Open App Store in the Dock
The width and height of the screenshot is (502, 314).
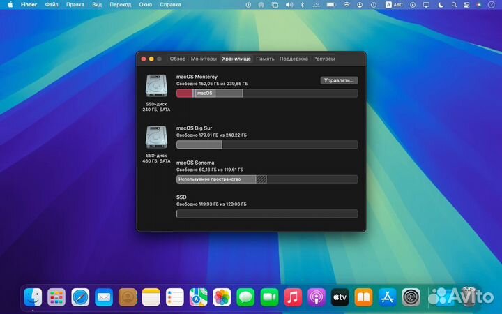click(388, 297)
